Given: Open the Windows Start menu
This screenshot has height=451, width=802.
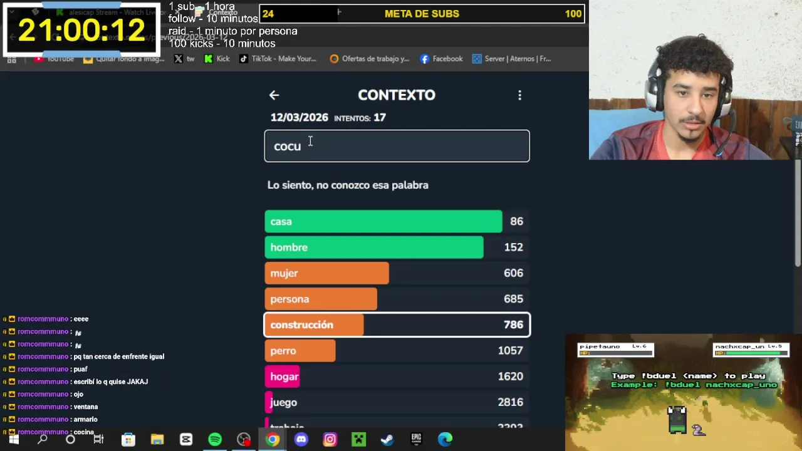Looking at the screenshot, I should pos(13,440).
